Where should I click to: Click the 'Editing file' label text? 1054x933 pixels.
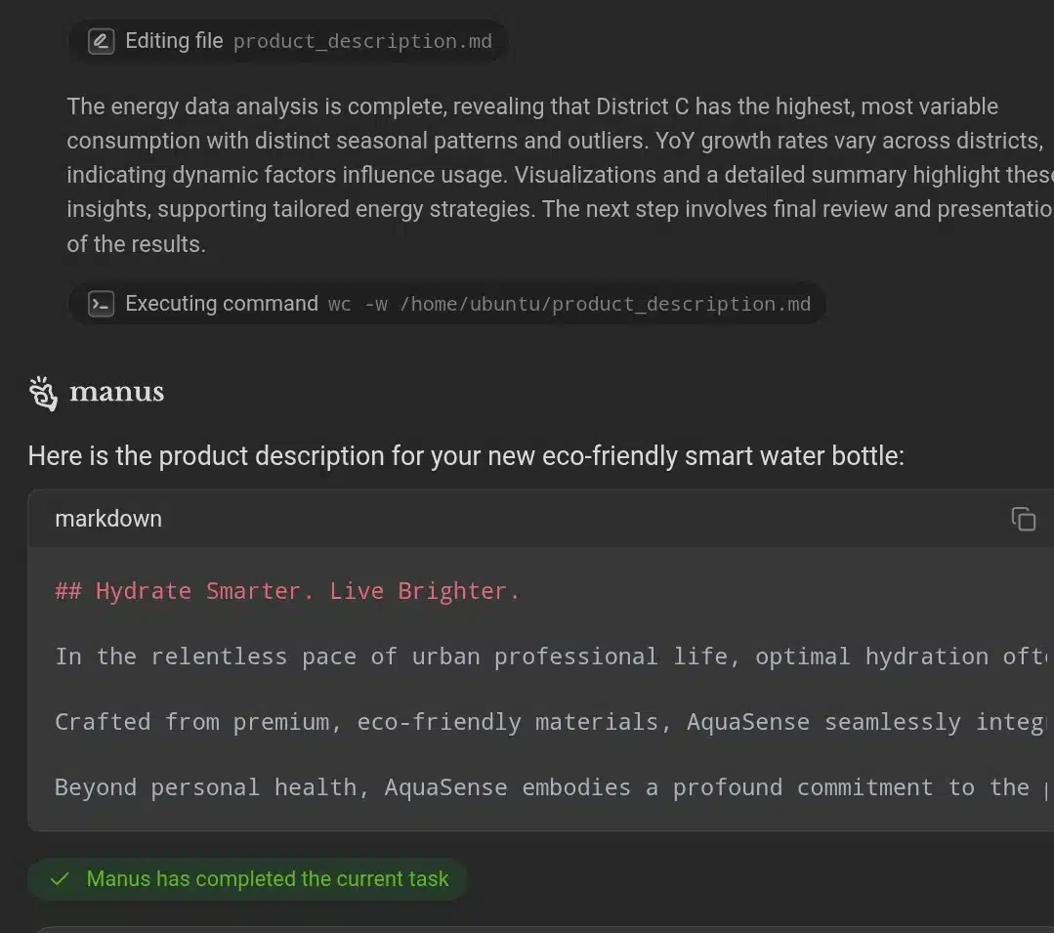coord(174,41)
